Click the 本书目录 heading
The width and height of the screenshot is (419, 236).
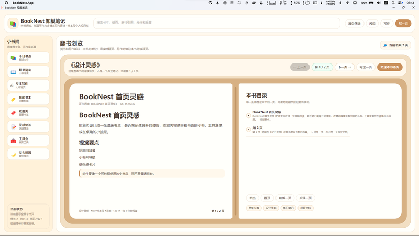(x=257, y=95)
